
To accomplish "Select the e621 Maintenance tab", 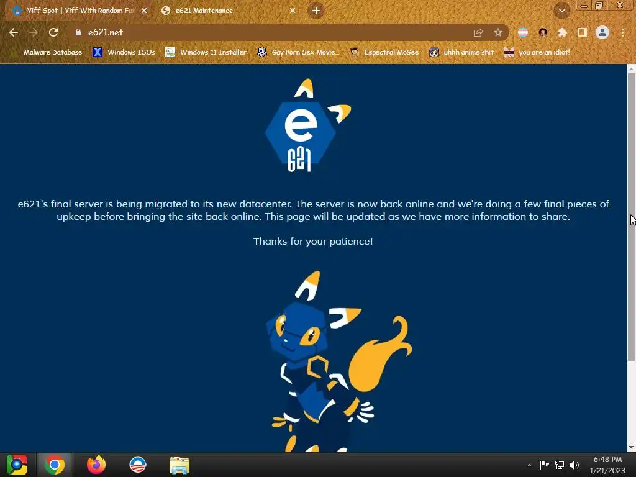I will click(227, 11).
